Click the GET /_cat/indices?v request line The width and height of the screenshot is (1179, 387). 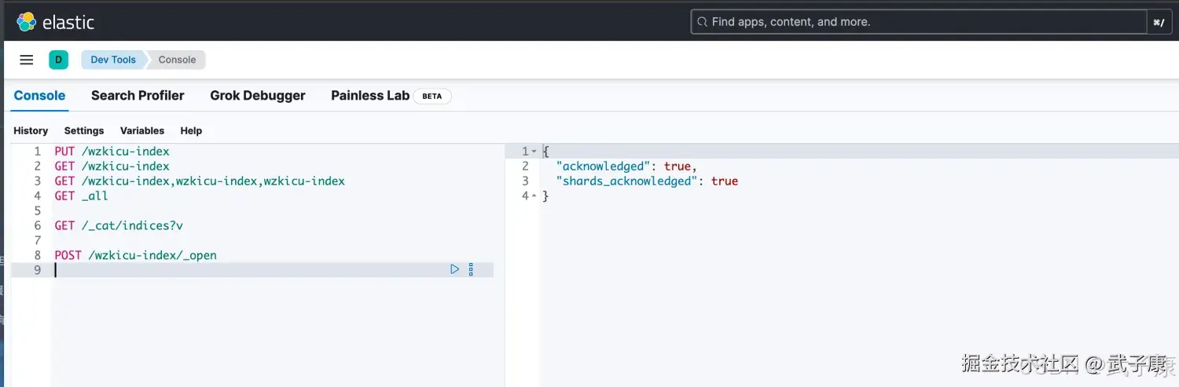click(119, 225)
